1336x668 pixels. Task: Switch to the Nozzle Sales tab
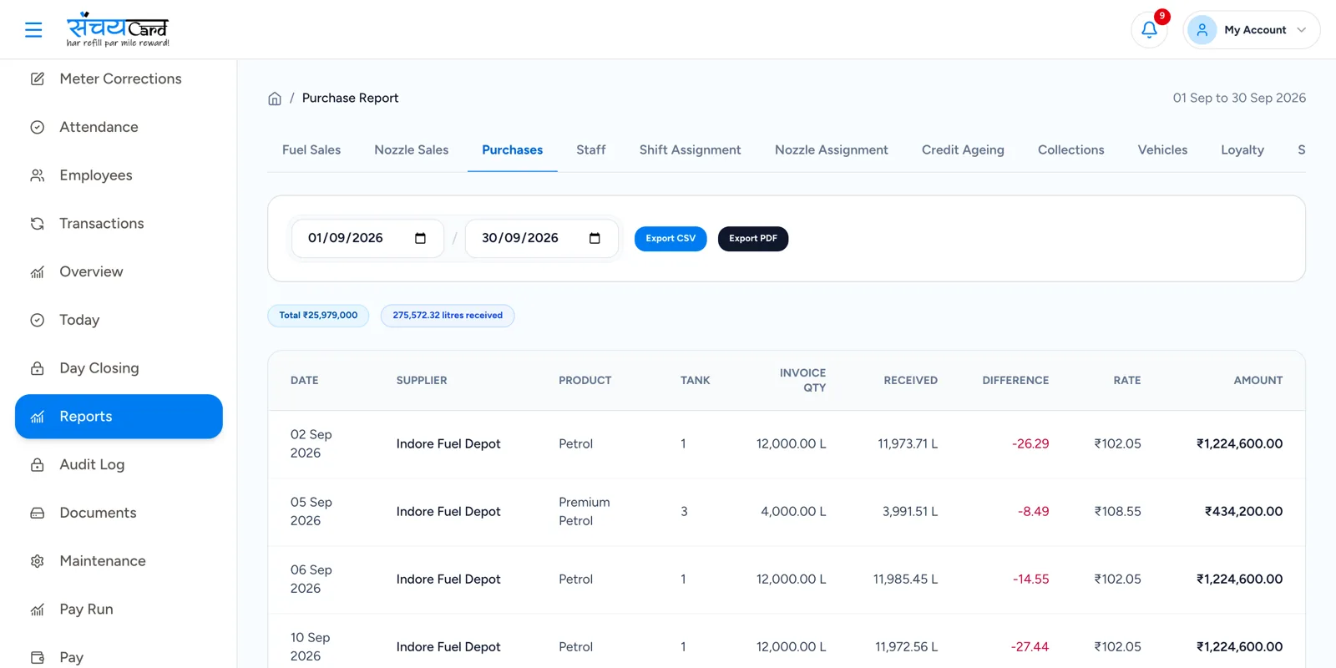pos(412,150)
